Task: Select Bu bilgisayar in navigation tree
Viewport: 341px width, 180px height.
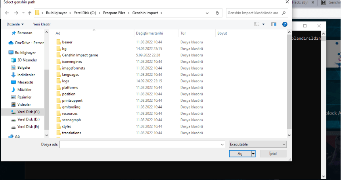Action: click(22, 52)
